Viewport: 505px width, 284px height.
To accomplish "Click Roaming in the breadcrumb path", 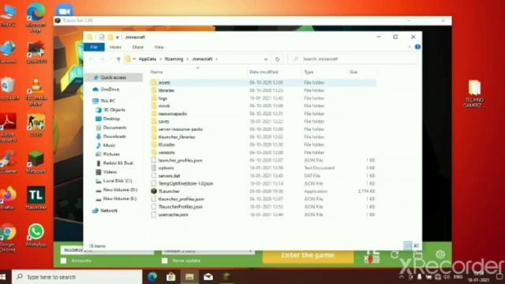I will tap(174, 59).
